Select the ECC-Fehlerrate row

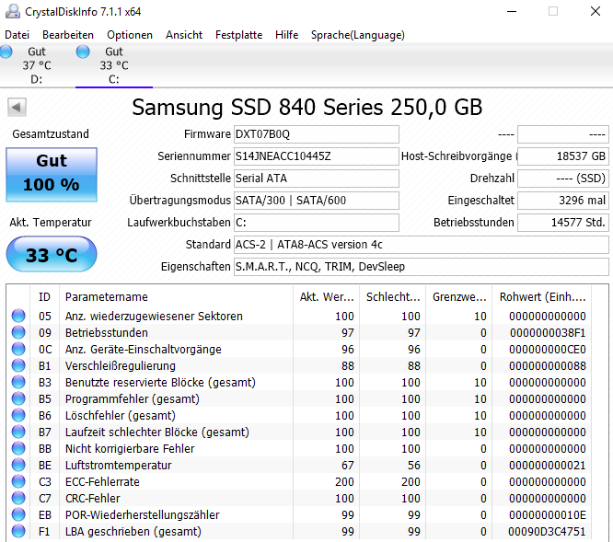click(300, 482)
